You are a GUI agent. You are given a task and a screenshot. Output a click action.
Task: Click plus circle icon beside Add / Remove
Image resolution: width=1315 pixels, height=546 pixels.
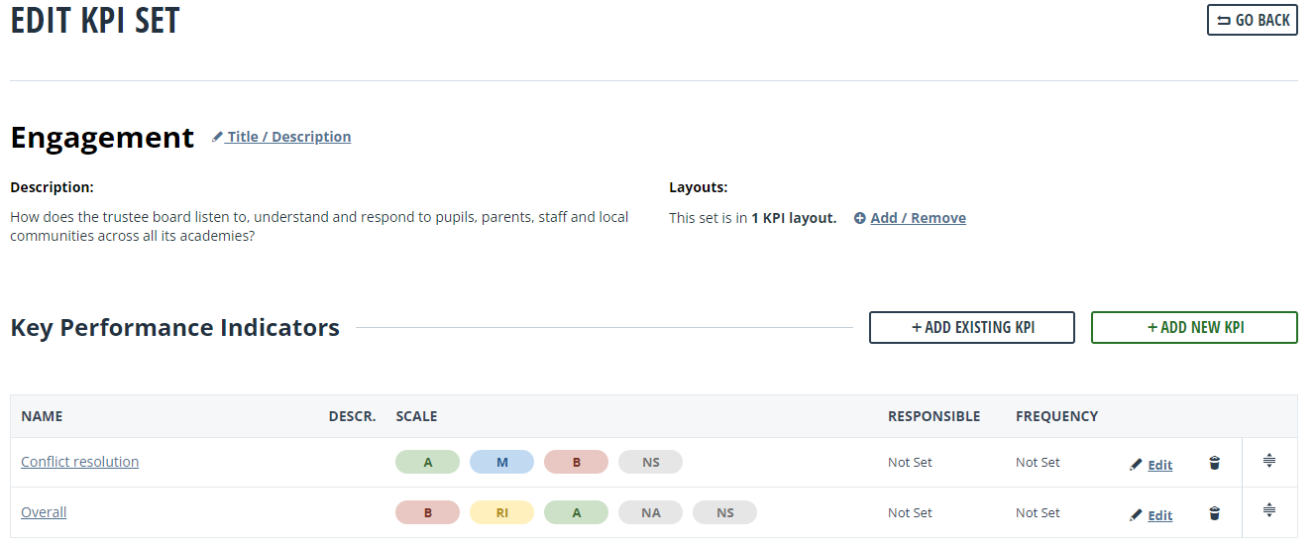coord(859,218)
